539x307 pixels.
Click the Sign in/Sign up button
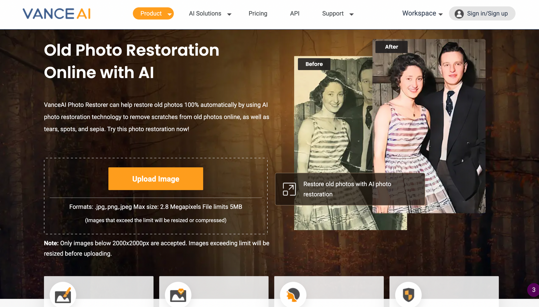(x=482, y=13)
